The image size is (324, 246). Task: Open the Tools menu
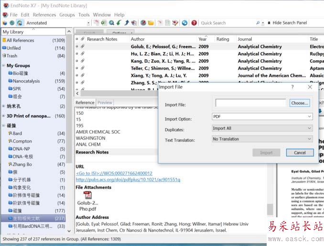tap(84, 15)
